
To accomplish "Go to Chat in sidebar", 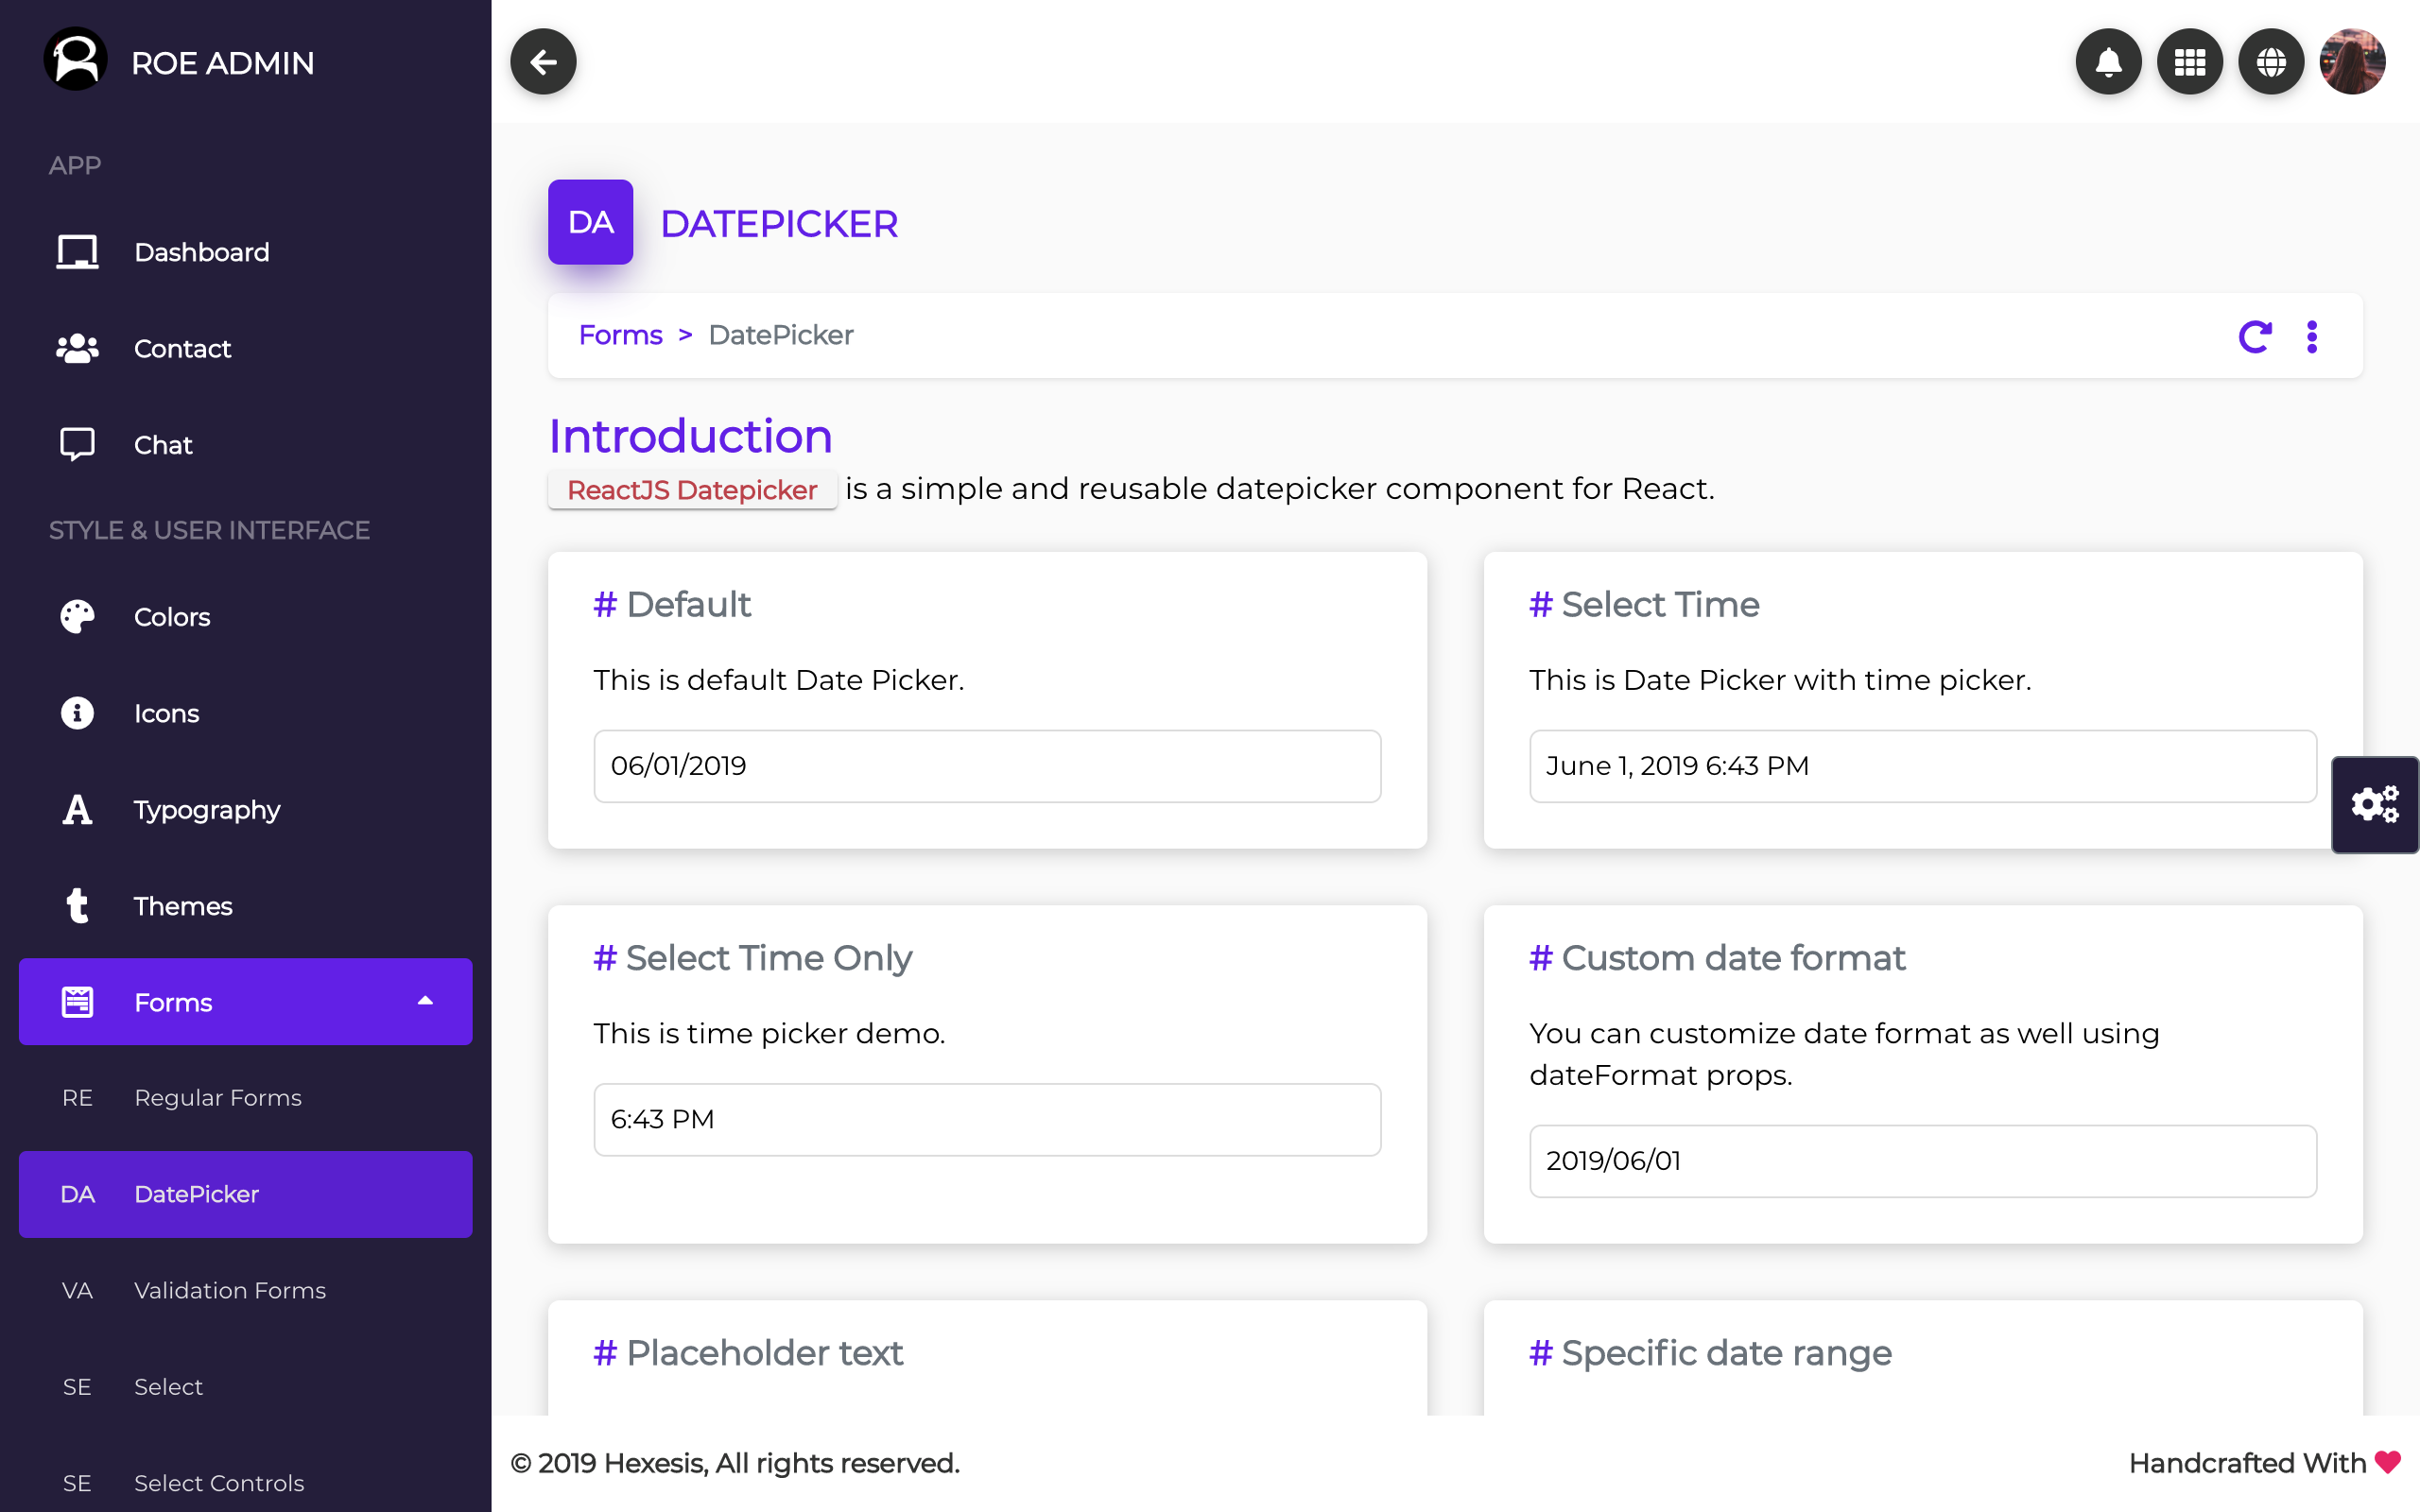I will click(163, 445).
